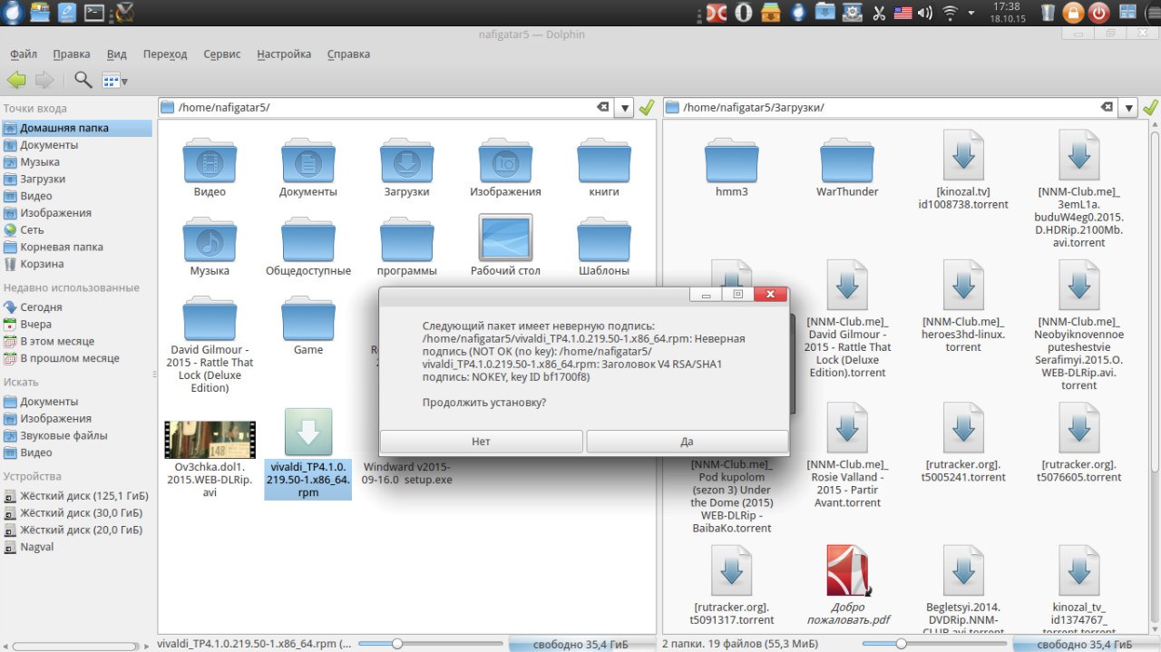The height and width of the screenshot is (652, 1161).
Task: Select the Ov3chka.dol1 video thumbnail
Action: [x=210, y=440]
